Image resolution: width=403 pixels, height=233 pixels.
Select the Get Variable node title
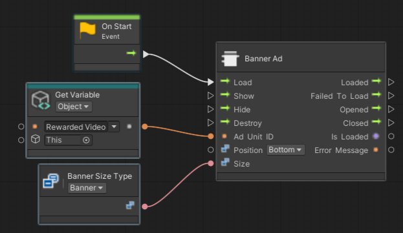[78, 95]
